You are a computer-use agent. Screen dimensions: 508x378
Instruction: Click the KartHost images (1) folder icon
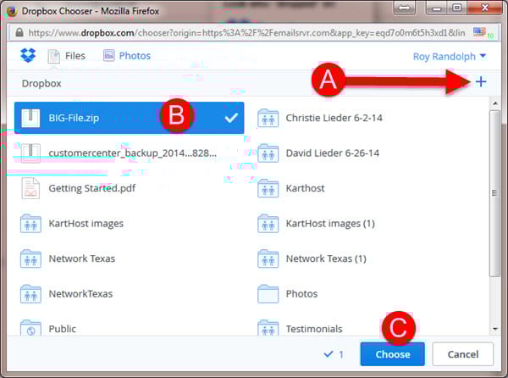(268, 224)
